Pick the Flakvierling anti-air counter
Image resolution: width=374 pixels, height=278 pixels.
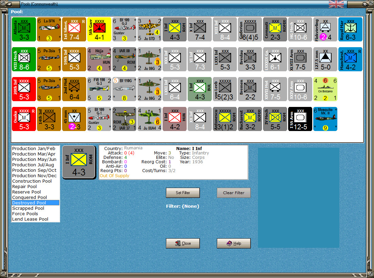click(325, 29)
